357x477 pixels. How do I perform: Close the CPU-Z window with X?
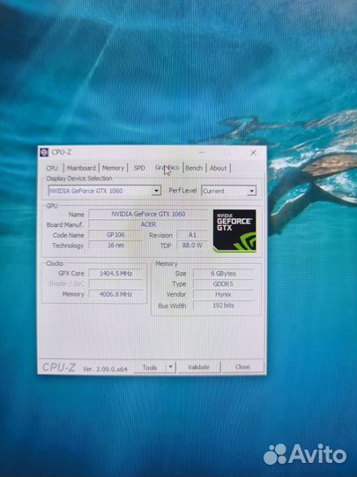(x=254, y=153)
